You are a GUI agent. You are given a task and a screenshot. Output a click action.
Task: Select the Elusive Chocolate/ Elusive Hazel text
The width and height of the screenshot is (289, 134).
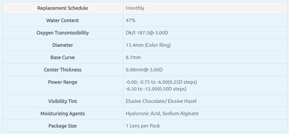pyautogui.click(x=161, y=101)
